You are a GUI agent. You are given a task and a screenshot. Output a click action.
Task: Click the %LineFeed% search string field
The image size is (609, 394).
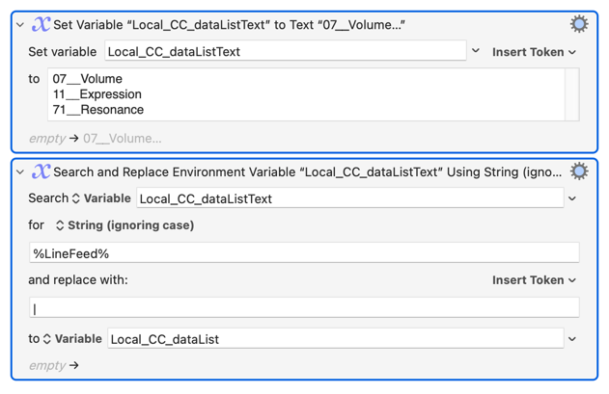click(304, 253)
